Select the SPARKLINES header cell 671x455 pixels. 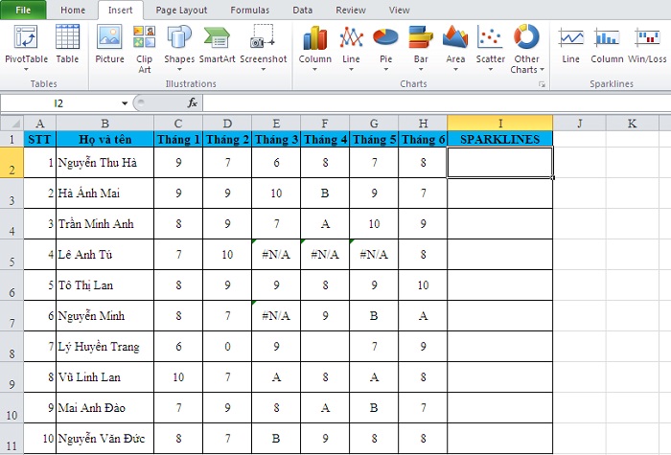tap(499, 139)
